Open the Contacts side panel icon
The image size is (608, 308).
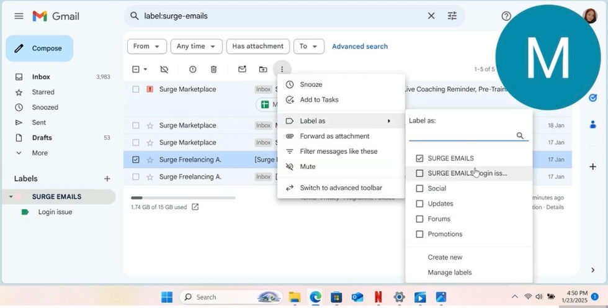tap(592, 125)
